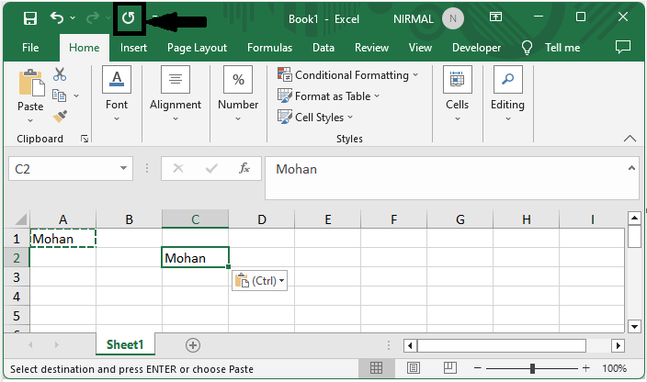Click the Format Painter brush icon
The image size is (647, 382).
tap(60, 117)
